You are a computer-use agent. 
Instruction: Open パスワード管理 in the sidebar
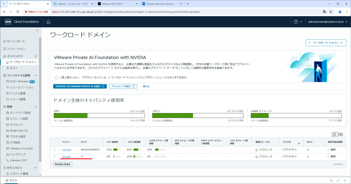pyautogui.click(x=17, y=174)
